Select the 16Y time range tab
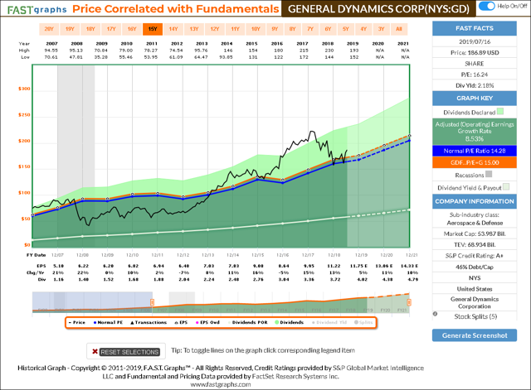531x390 pixels. [132, 29]
